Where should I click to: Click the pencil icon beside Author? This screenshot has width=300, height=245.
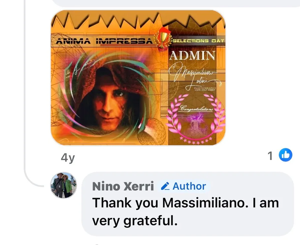(x=165, y=186)
